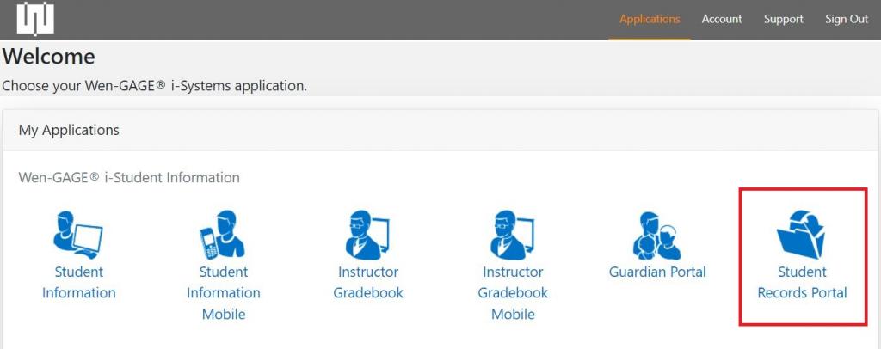Click the Student Information Mobile phone icon

coord(223,235)
